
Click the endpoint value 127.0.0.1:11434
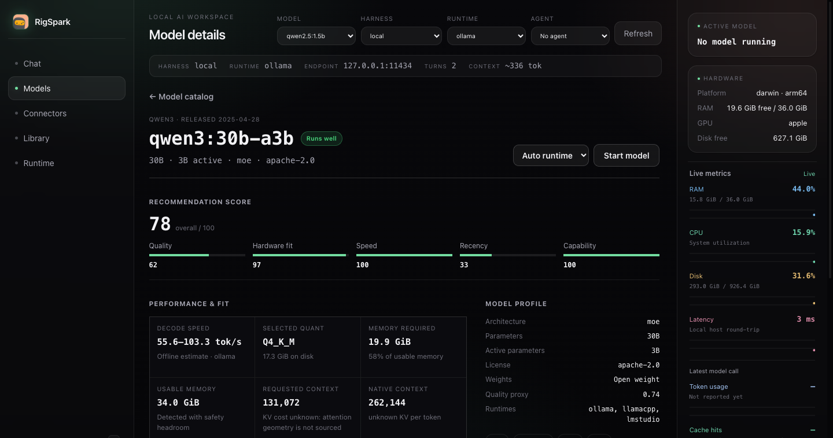tap(378, 66)
